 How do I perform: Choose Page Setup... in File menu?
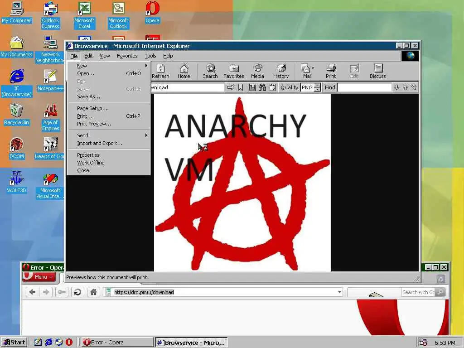tap(110, 108)
